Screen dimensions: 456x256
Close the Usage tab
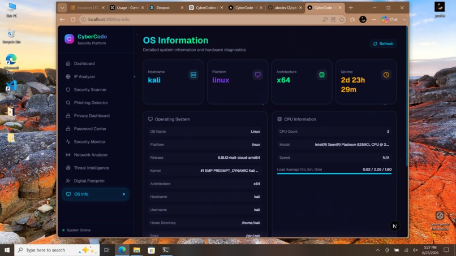point(143,8)
